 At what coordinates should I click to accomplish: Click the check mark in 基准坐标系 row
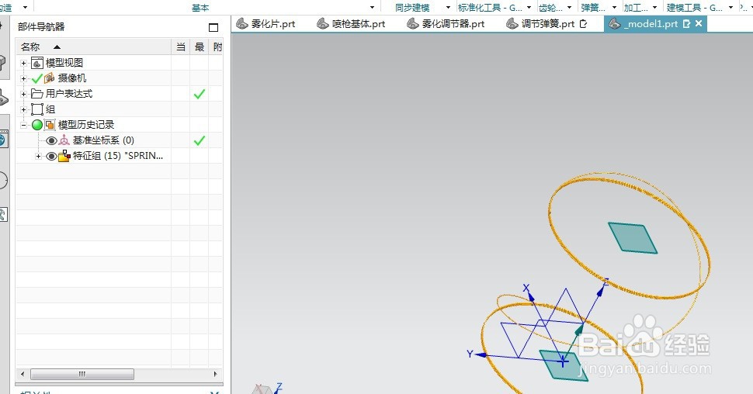(x=200, y=140)
